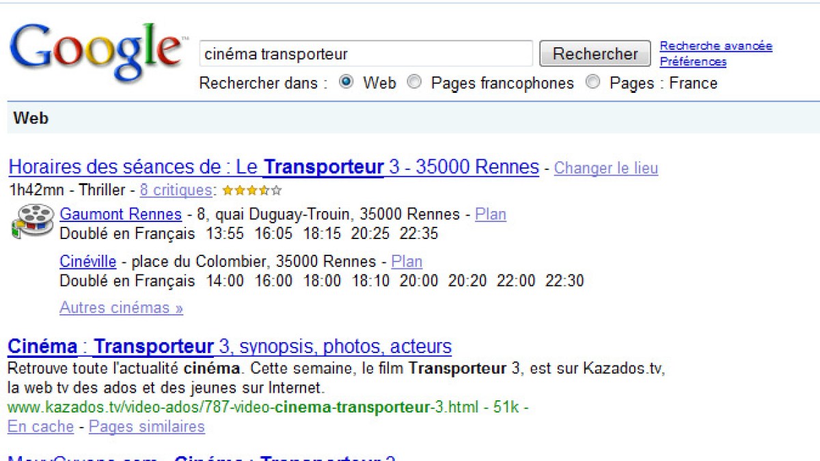Click the 13:55 Gaumont showtime

point(225,234)
